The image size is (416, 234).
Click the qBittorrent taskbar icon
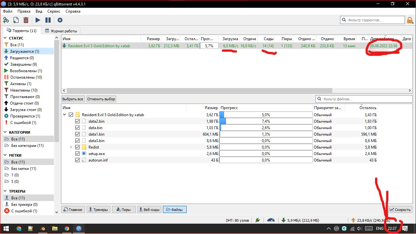tap(79, 228)
